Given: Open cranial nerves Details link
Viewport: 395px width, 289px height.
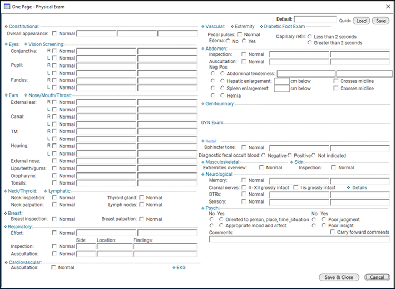Looking at the screenshot, I should coord(360,188).
